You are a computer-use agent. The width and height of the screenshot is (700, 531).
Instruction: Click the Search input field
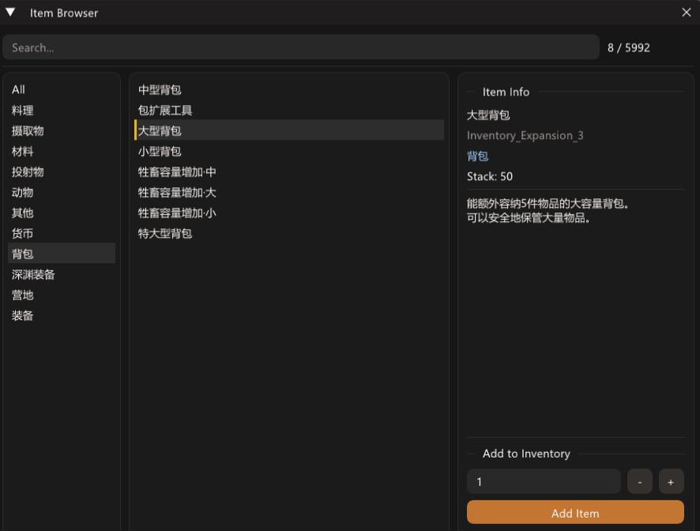point(300,47)
